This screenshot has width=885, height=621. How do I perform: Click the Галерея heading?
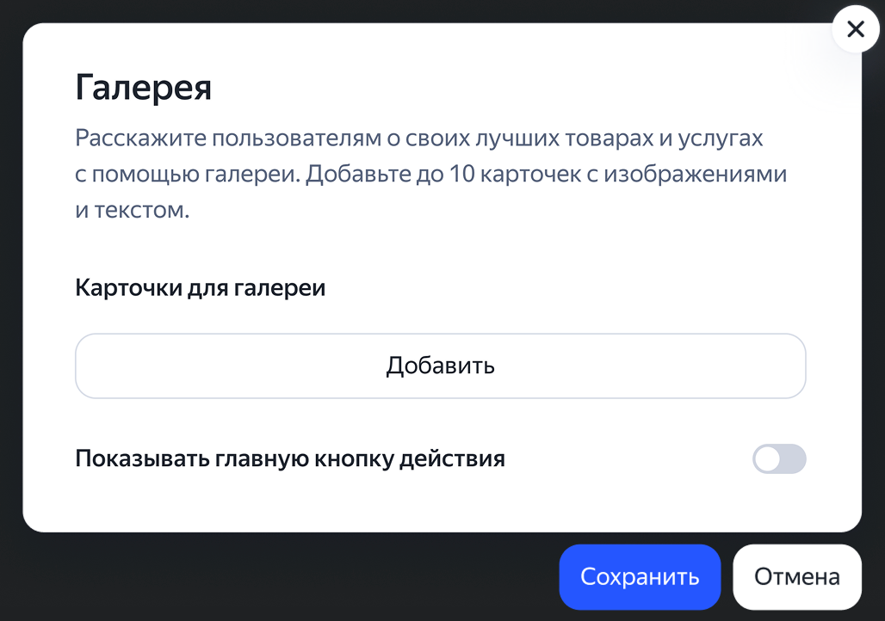coord(144,88)
